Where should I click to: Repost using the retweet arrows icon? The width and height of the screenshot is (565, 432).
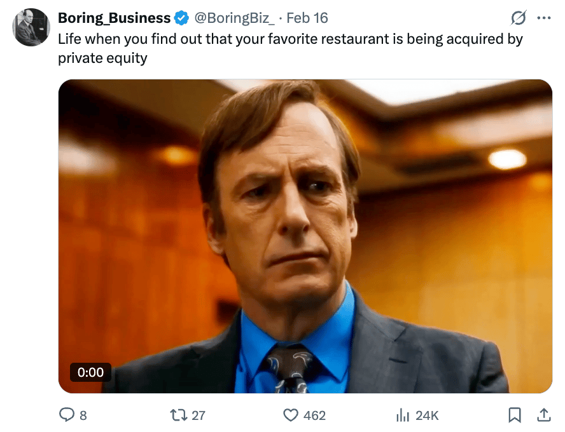pyautogui.click(x=179, y=415)
